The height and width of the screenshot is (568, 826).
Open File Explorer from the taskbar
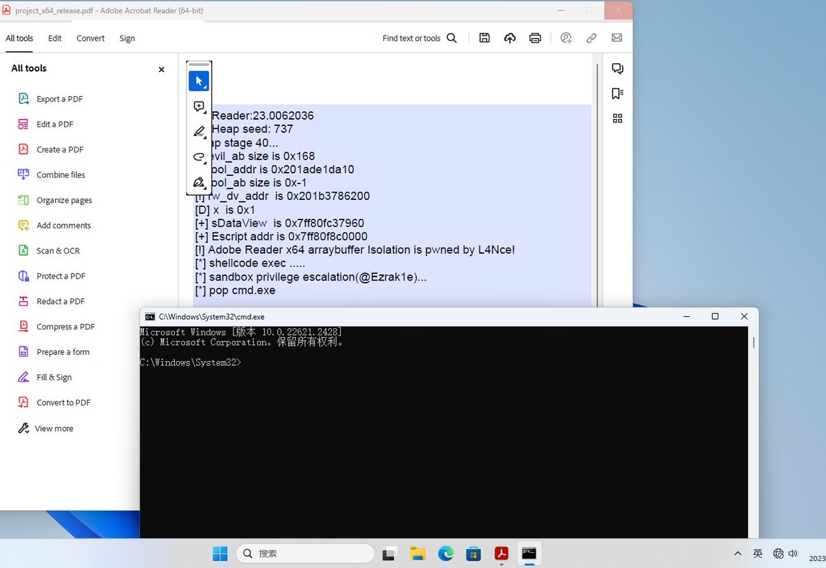pyautogui.click(x=418, y=554)
